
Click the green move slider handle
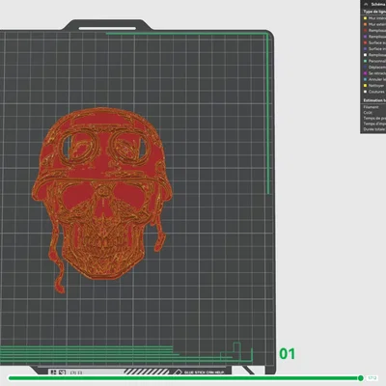tap(361, 378)
